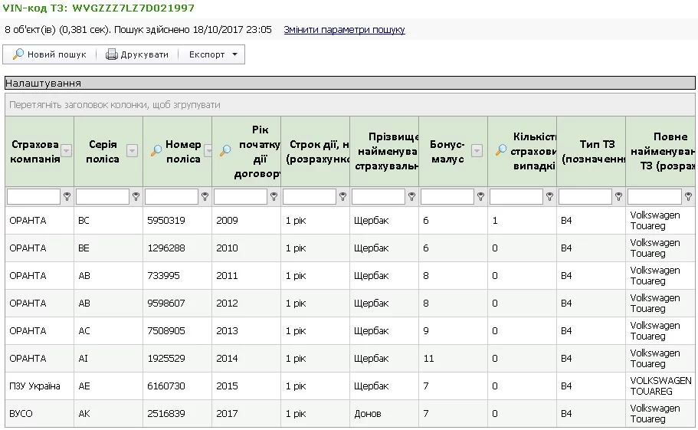698x430 pixels.
Task: Open Бонус-малус column filter dropdown
Action: tap(477, 151)
